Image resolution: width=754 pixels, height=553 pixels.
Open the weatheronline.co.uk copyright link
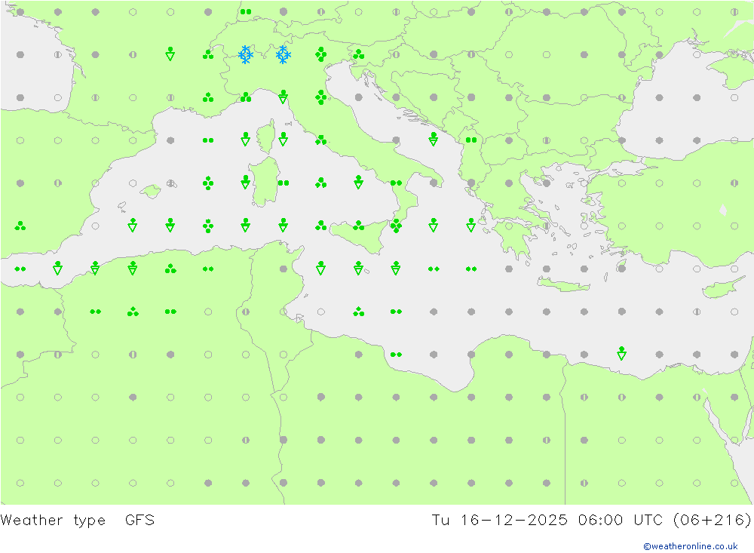[x=690, y=546]
